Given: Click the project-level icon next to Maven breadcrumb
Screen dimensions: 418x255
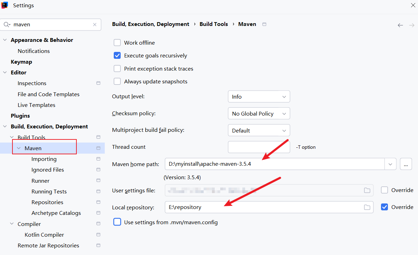Looking at the screenshot, I should 264,24.
